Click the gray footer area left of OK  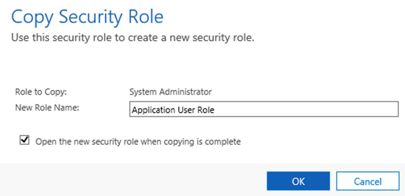[131, 180]
